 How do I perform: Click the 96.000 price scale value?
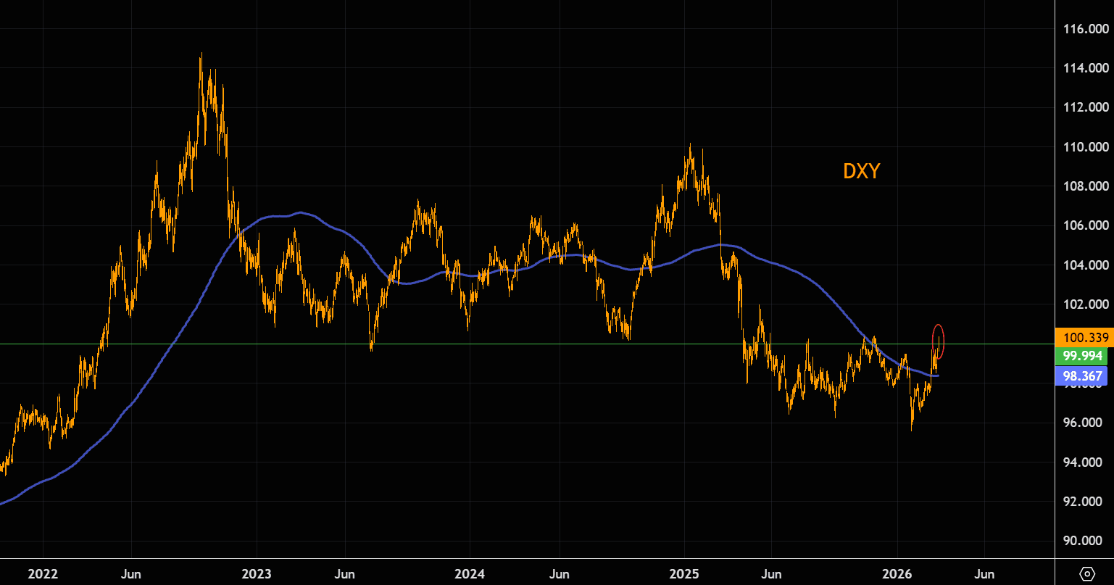coord(1084,423)
